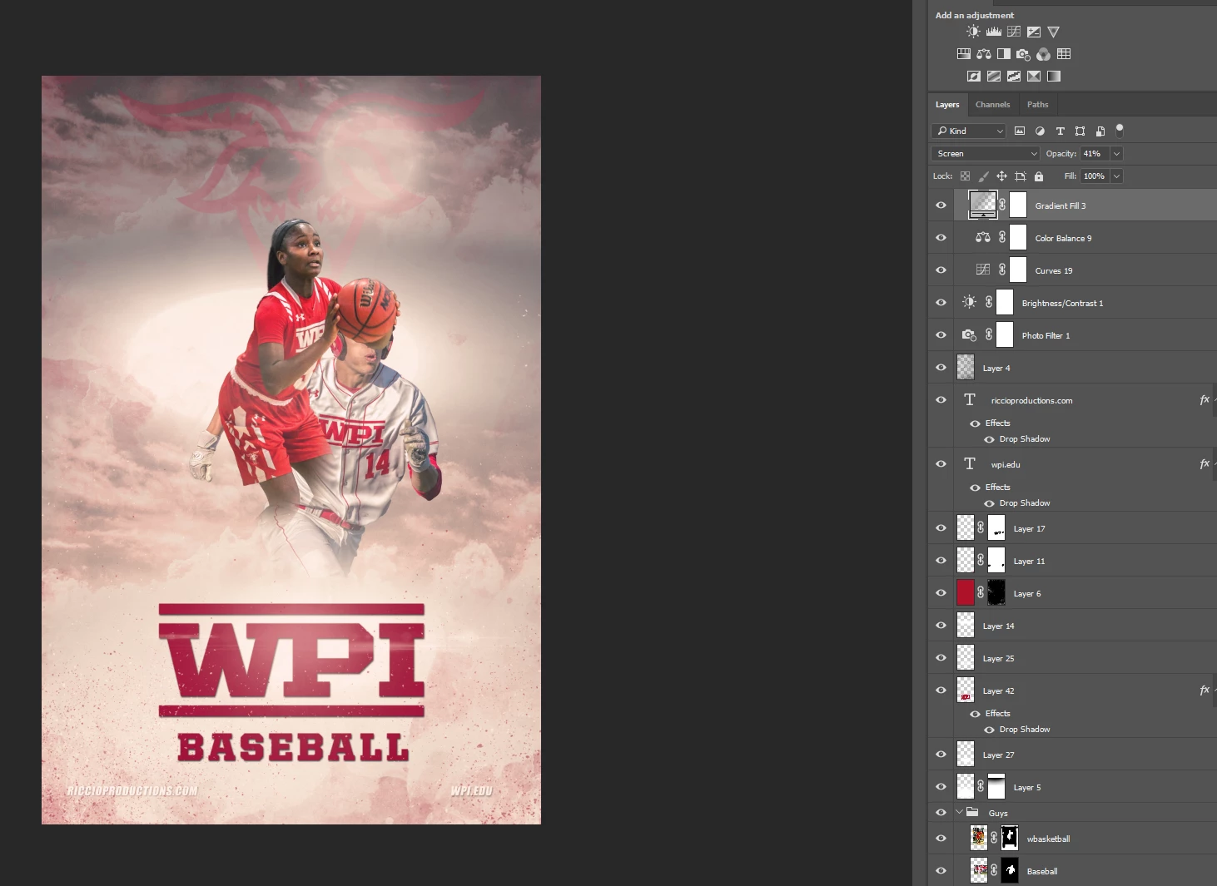Viewport: 1217px width, 886px height.
Task: Switch to the Layers tab
Action: (x=947, y=105)
